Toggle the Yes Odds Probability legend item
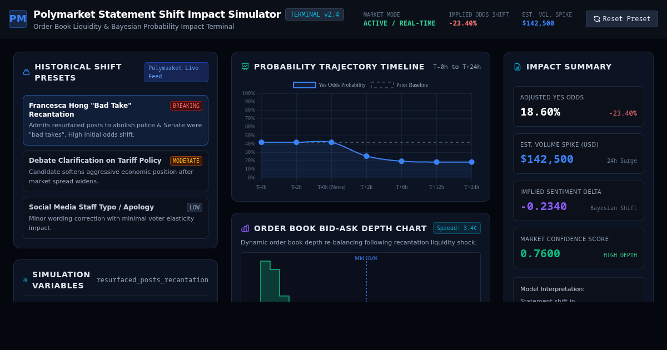 [x=330, y=85]
